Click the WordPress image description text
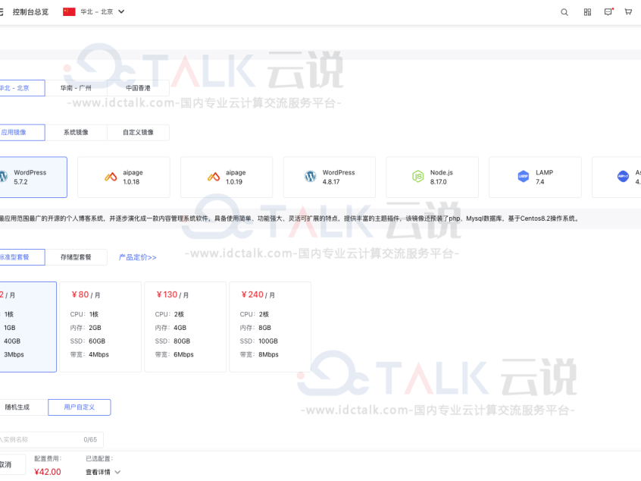The width and height of the screenshot is (641, 481). click(289, 218)
